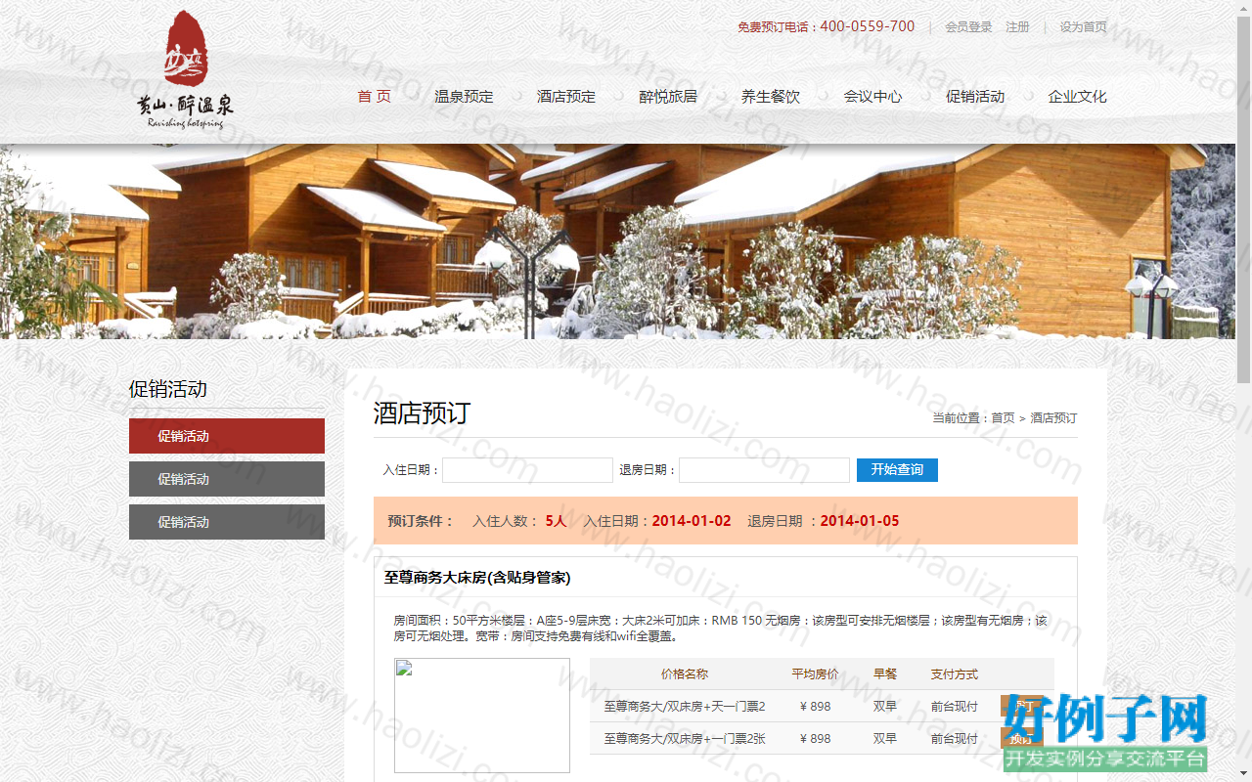The height and width of the screenshot is (782, 1252).
Task: Select 醉悦旅居 in the navigation bar
Action: (x=668, y=97)
